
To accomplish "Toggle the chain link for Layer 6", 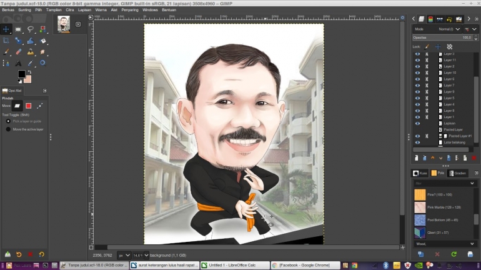I will 427,79.
